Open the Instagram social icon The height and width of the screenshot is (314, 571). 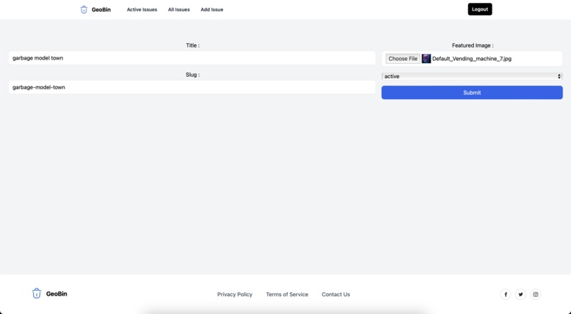click(536, 294)
